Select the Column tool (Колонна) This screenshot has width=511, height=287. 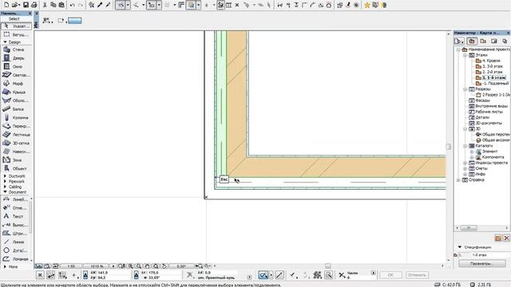16,117
